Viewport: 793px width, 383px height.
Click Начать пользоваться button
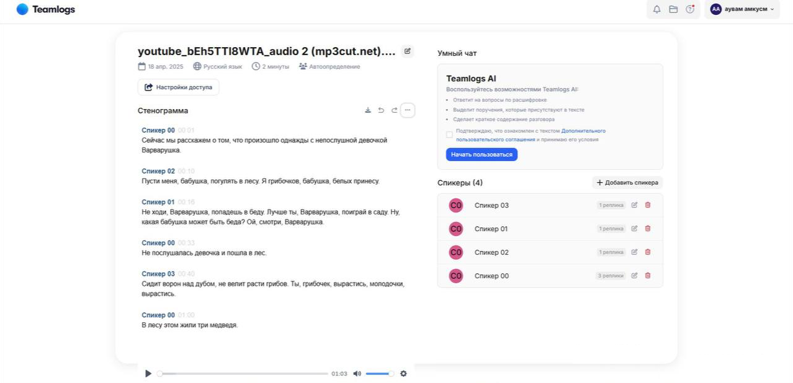coord(482,154)
